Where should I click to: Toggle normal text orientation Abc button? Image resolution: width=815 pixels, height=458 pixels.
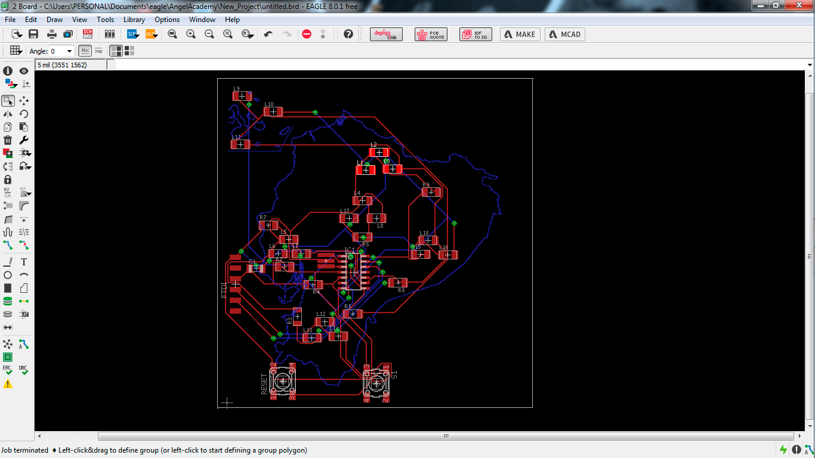[85, 51]
